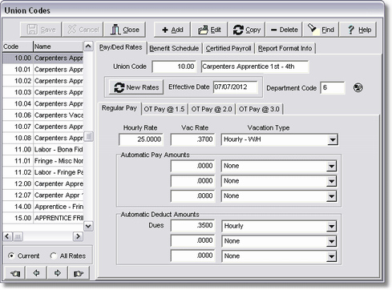Click first Automatic Pay amount field
This screenshot has height=290, width=392.
pyautogui.click(x=192, y=166)
